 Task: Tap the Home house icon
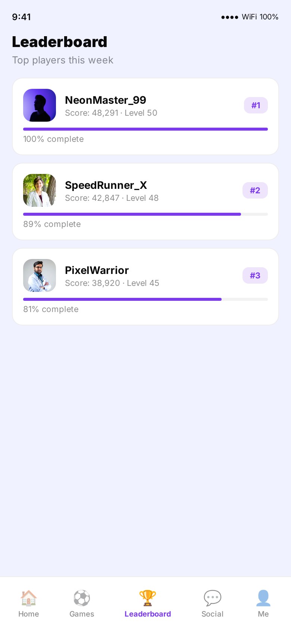coord(28,598)
